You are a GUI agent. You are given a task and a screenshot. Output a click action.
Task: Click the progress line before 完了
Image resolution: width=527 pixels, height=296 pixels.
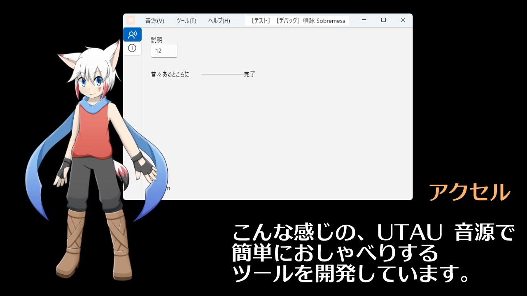[223, 74]
